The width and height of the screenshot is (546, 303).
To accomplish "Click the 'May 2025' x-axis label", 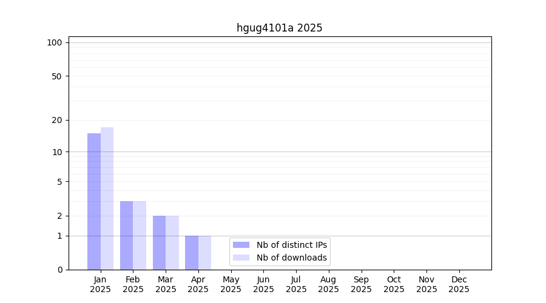I will tap(231, 284).
